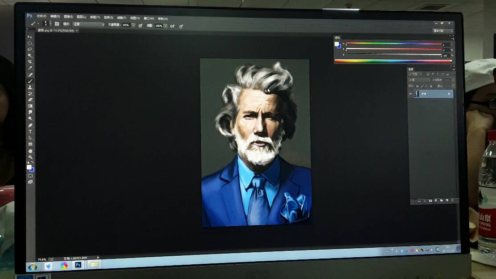Open the 滤镜(T) menu
Image resolution: width=496 pixels, height=279 pixels.
coord(122,18)
